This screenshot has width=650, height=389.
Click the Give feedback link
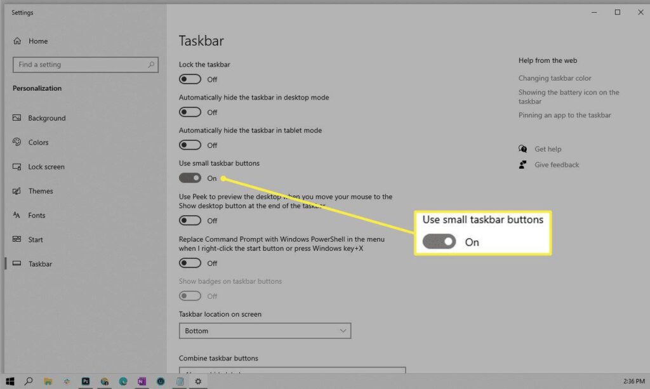pos(557,165)
